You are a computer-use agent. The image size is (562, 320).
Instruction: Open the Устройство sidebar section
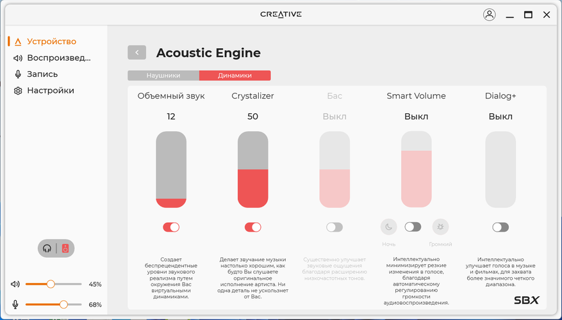(x=51, y=42)
